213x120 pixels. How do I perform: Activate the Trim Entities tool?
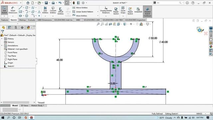coord(45,10)
